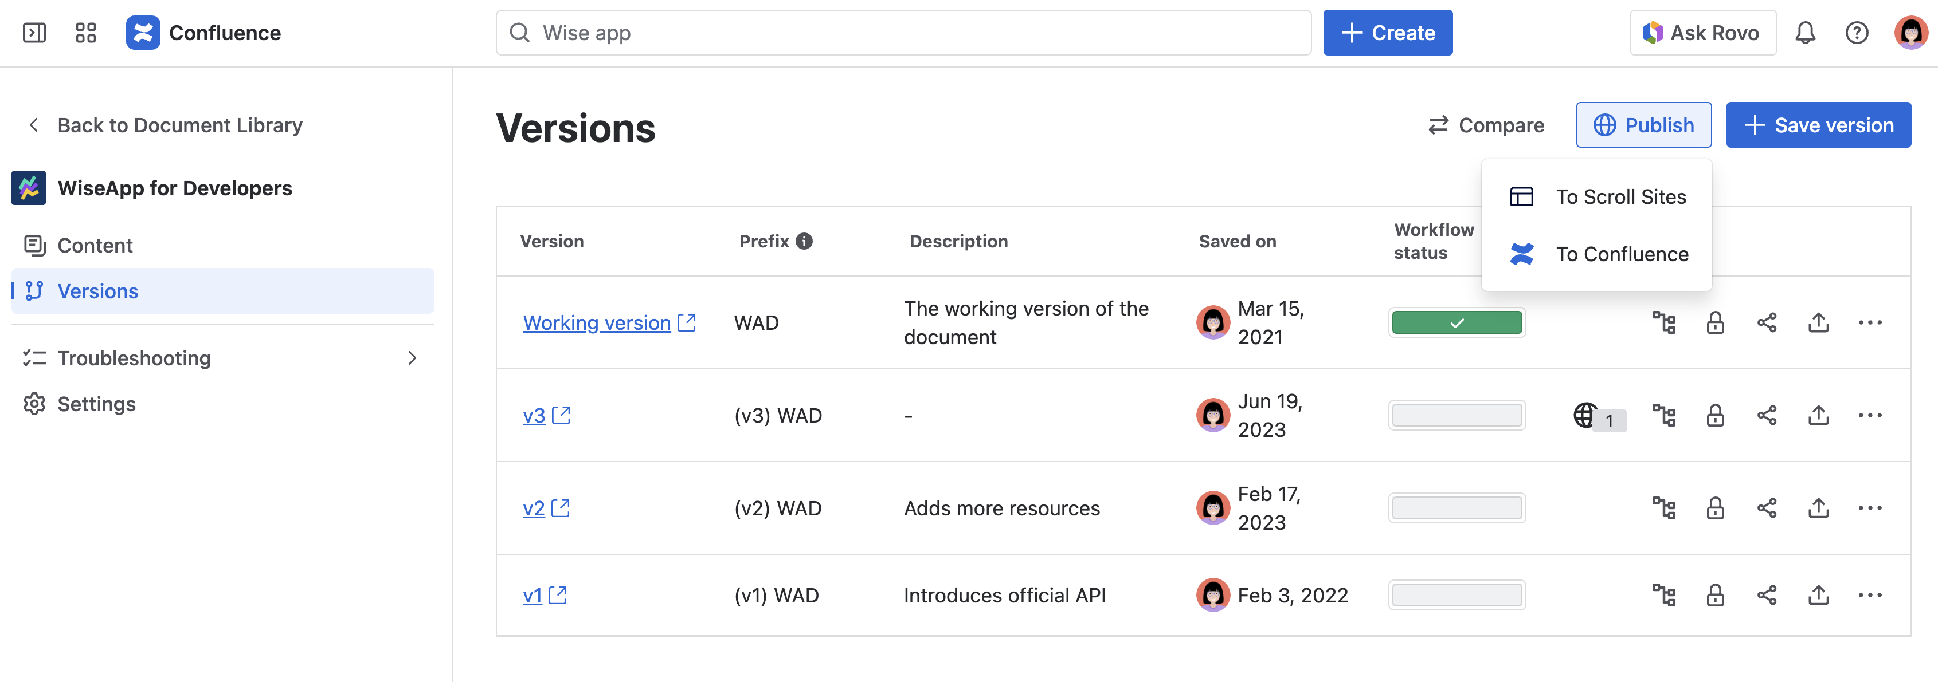Collapse the left sidebar panel
This screenshot has width=1938, height=682.
coord(34,32)
